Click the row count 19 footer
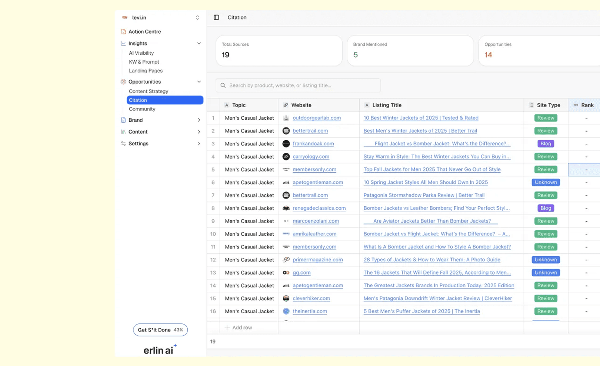600x366 pixels. [x=213, y=342]
